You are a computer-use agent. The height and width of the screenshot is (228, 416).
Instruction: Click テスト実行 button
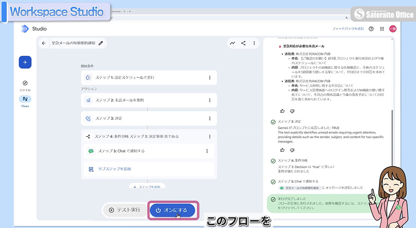point(125,210)
